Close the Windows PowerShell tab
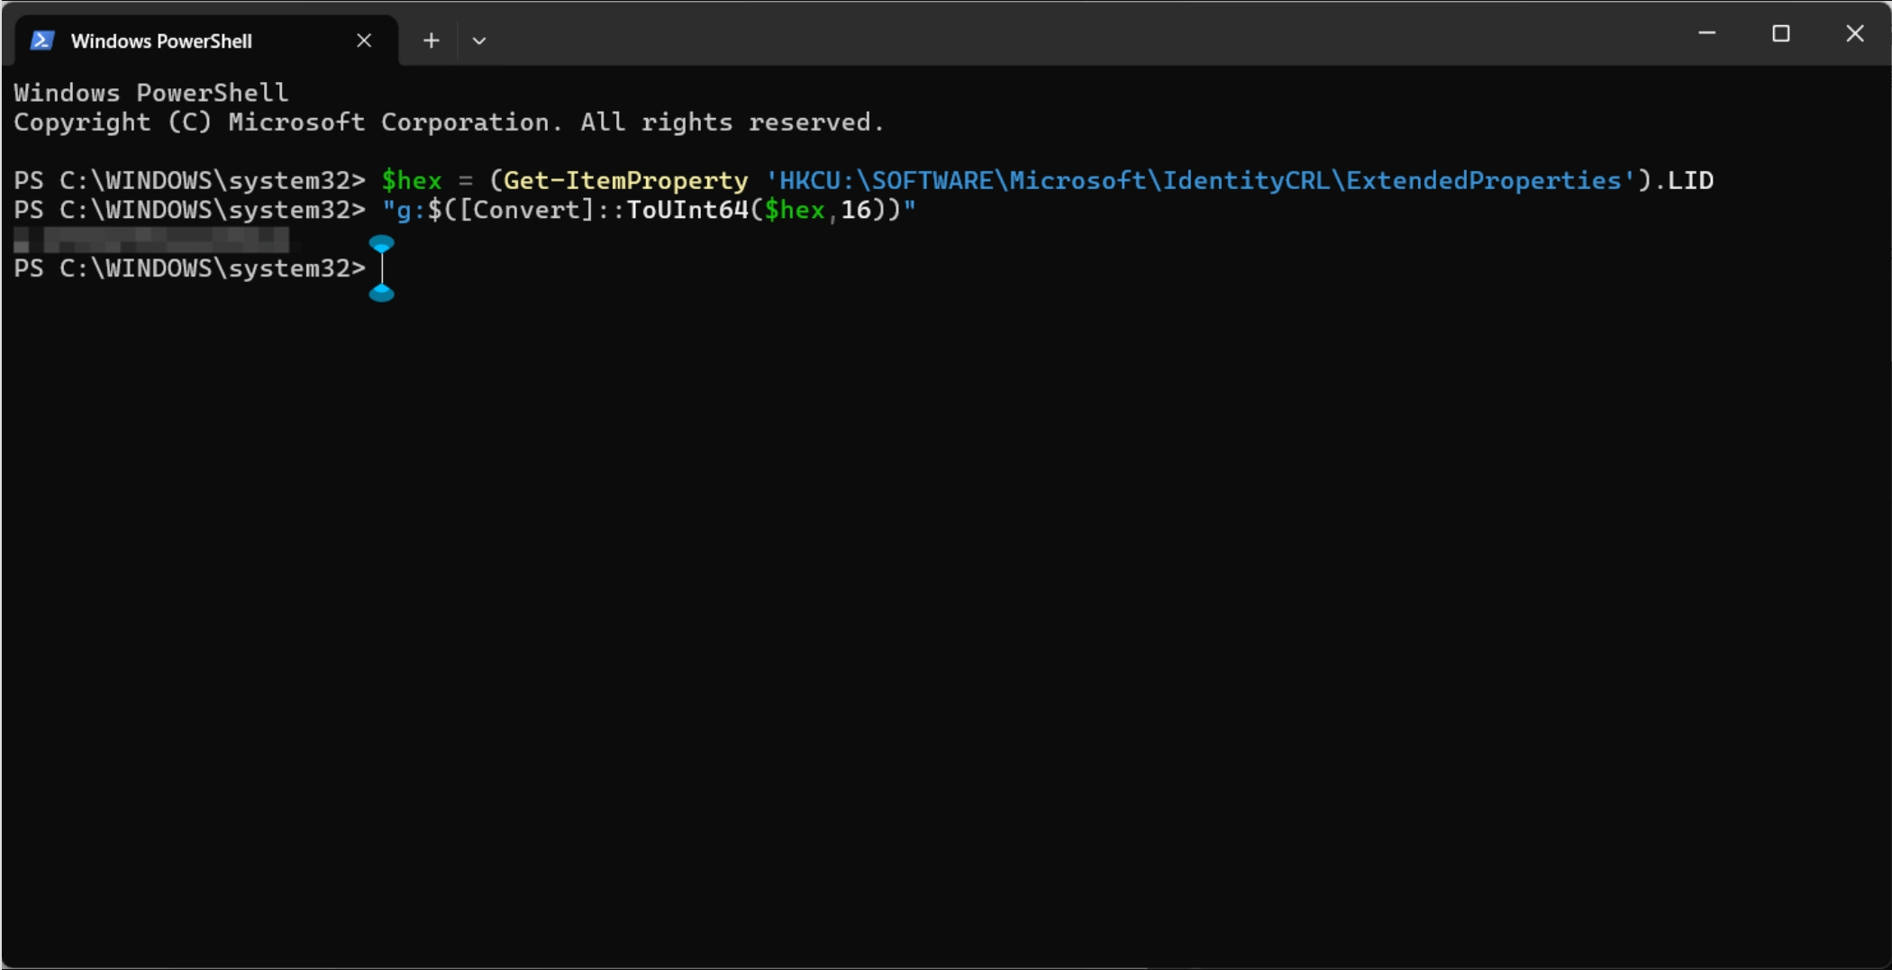The image size is (1892, 970). [364, 41]
